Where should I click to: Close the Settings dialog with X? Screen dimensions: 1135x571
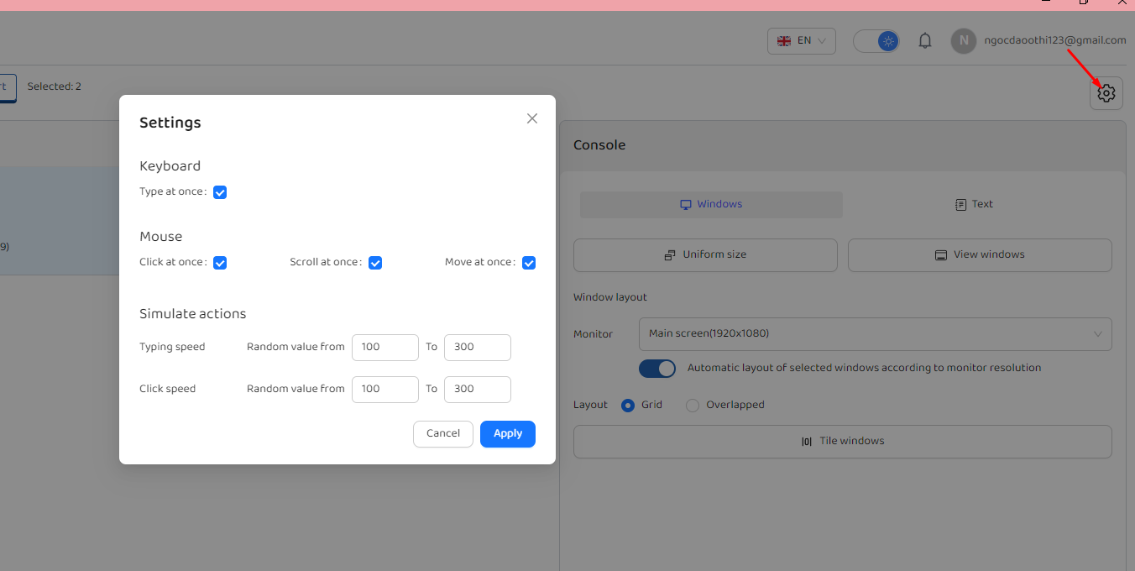coord(531,118)
